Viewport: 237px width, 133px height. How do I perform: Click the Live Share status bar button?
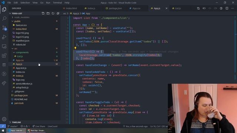tap(39, 126)
